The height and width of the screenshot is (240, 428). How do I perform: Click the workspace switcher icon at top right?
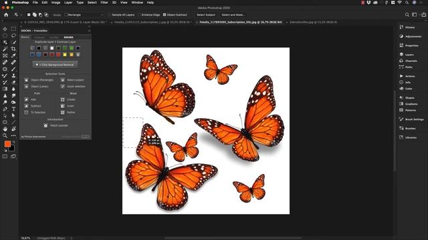pyautogui.click(x=415, y=15)
